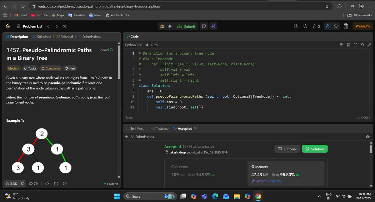Pick a random problem shuffle icon

pos(64,27)
